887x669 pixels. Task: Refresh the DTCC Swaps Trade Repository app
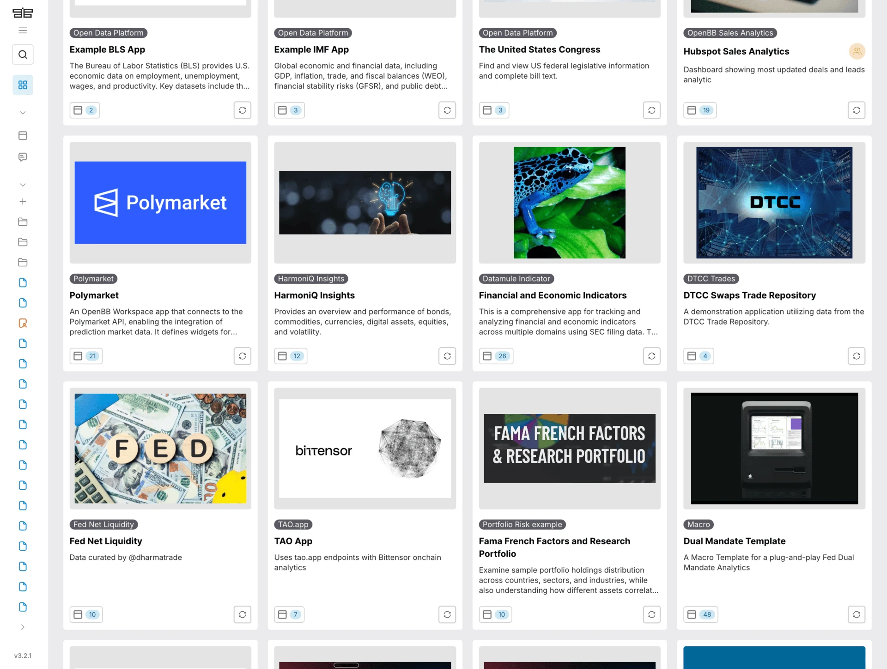click(x=857, y=356)
